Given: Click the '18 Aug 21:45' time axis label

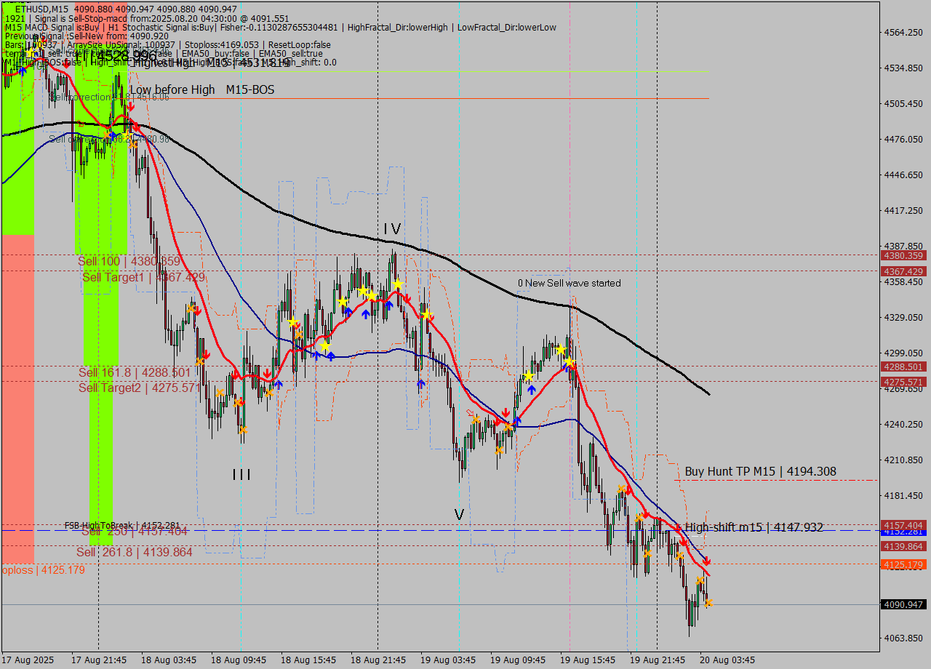Looking at the screenshot, I should [x=377, y=660].
